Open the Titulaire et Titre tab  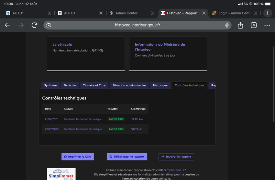94,85
